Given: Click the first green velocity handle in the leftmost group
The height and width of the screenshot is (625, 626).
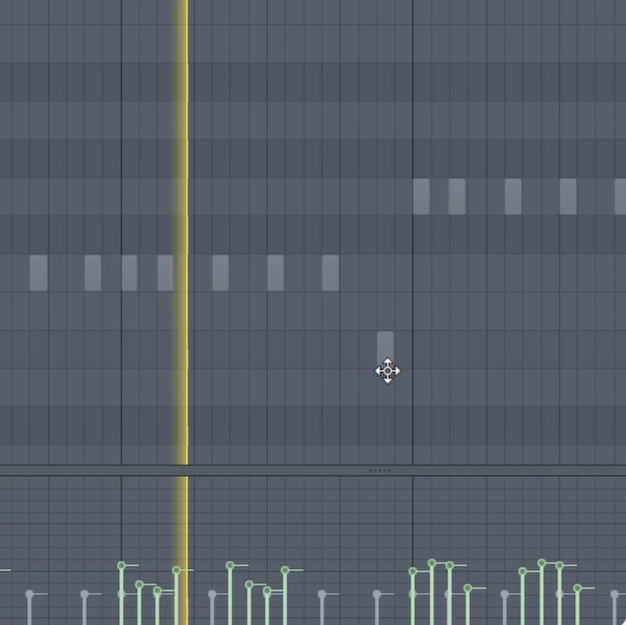Looking at the screenshot, I should [x=122, y=566].
